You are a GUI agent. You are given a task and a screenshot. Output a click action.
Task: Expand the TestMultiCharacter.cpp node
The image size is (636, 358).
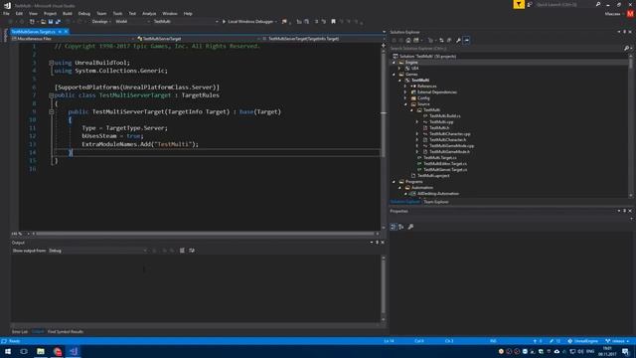pyautogui.click(x=417, y=134)
